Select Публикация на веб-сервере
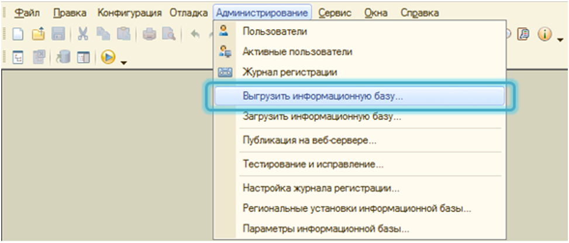Screen dimensions: 569x243 point(359,140)
